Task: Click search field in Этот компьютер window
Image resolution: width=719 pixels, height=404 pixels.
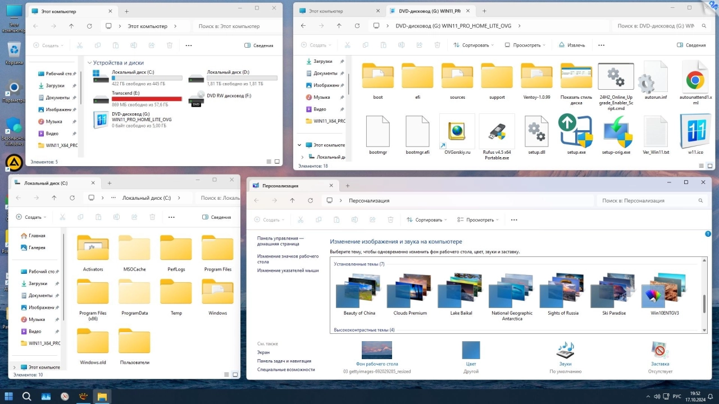Action: coord(236,26)
